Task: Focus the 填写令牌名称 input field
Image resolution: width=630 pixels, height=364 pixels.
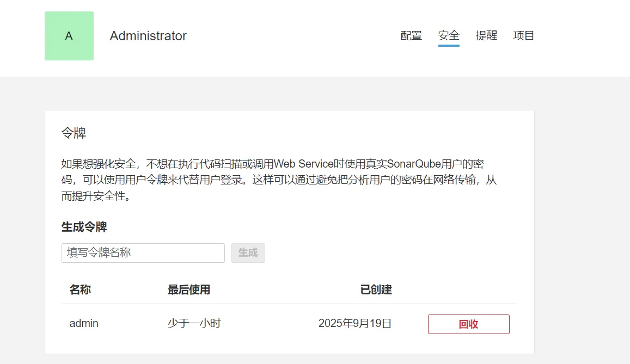Action: tap(143, 253)
